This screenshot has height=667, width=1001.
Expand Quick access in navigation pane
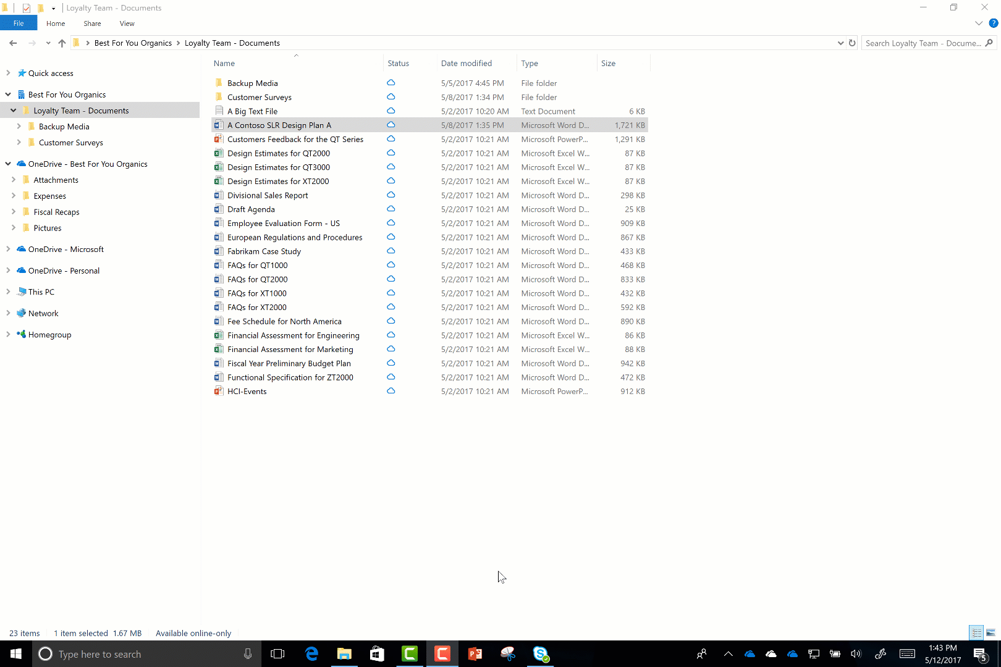[8, 73]
